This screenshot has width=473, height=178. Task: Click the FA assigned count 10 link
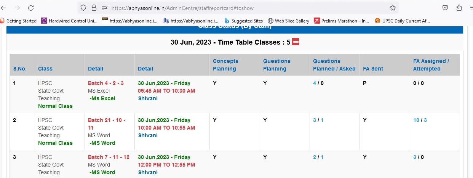click(x=416, y=120)
